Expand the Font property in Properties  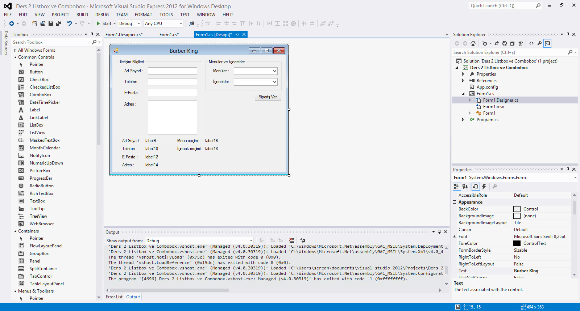click(455, 237)
